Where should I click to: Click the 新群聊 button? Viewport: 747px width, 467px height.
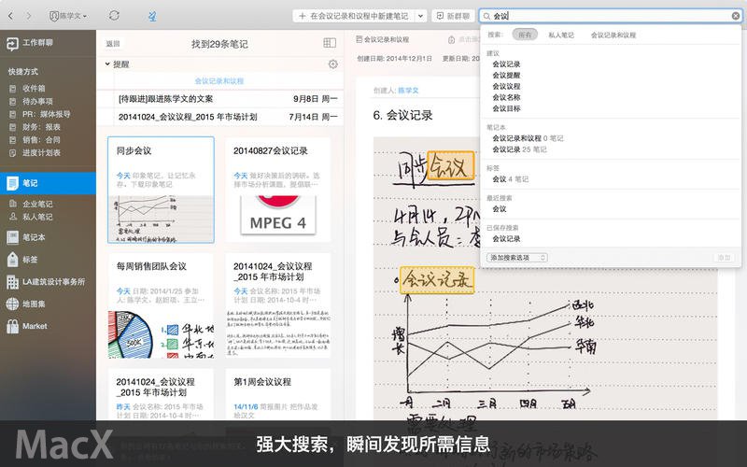click(x=452, y=16)
